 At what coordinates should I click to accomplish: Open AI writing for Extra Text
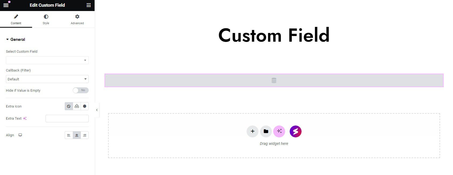point(25,118)
